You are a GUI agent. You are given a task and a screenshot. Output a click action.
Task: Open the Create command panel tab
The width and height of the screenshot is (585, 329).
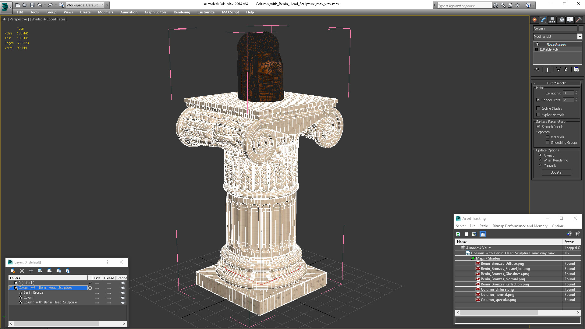535,20
